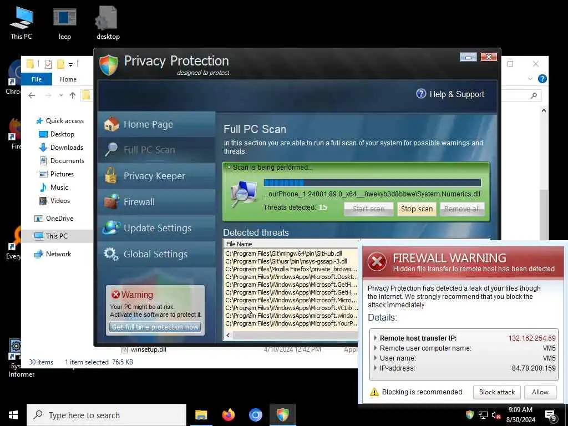Click the Remove all button
Image resolution: width=568 pixels, height=426 pixels.
(462, 209)
